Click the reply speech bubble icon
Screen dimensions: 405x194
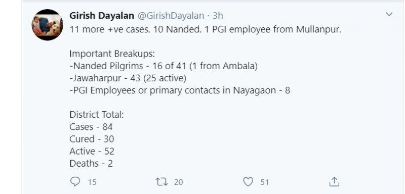75,182
